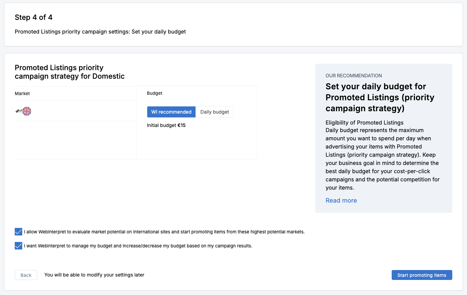The width and height of the screenshot is (467, 295).
Task: Go Back to the previous step
Action: click(26, 275)
